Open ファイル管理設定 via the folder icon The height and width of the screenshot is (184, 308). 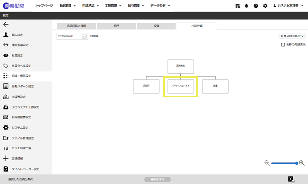click(x=6, y=138)
